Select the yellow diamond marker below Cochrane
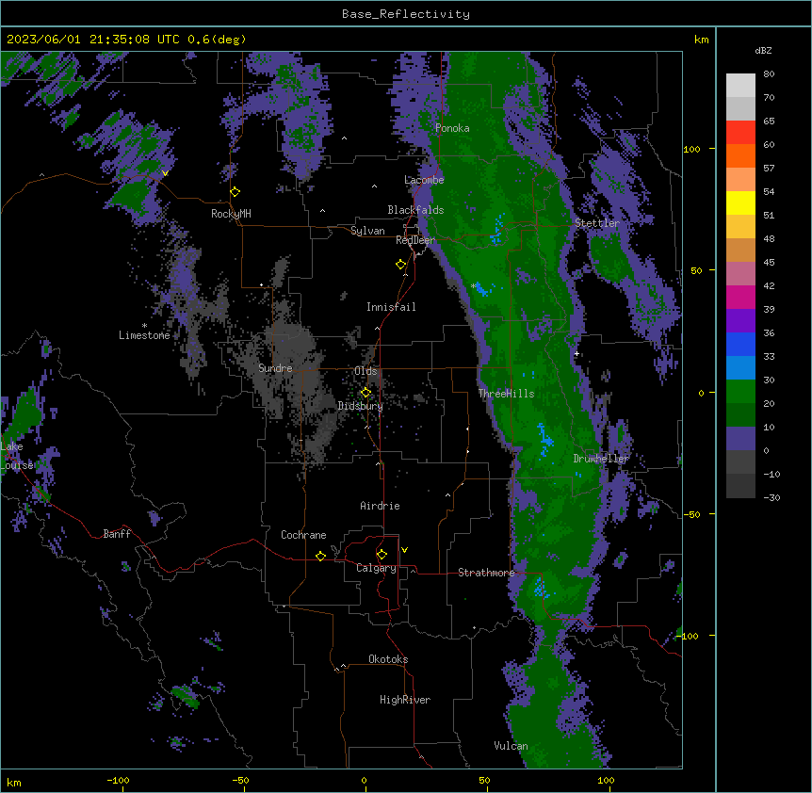 320,556
